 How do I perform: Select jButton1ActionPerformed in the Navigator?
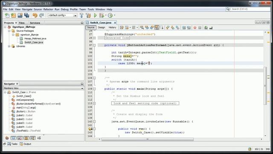(38, 104)
